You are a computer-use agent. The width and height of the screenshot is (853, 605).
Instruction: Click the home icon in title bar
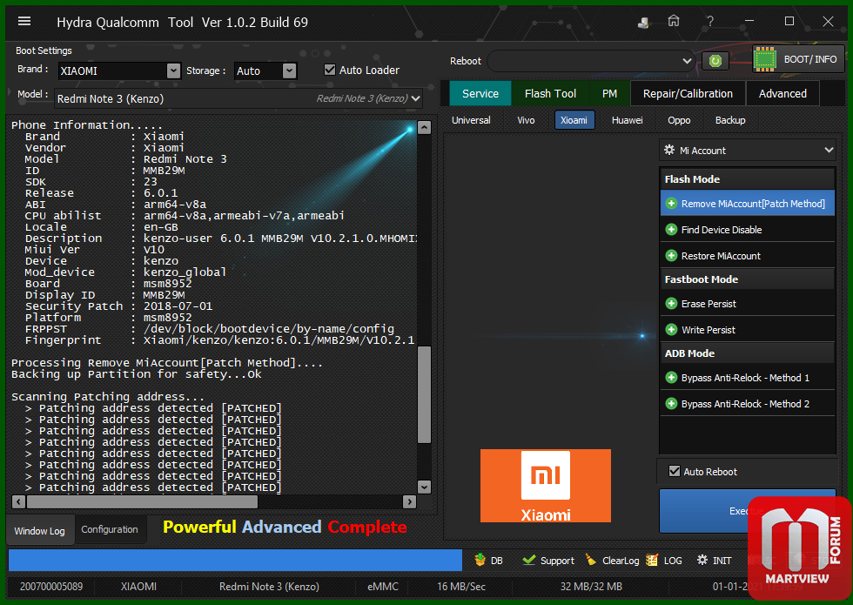(674, 22)
